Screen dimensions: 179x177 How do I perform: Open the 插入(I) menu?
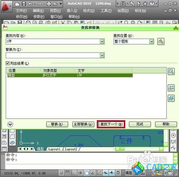tap(72, 11)
